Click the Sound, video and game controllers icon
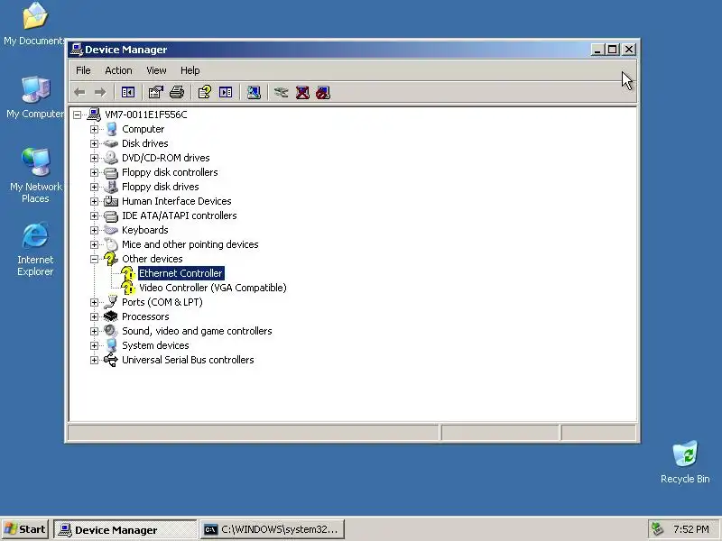 [111, 331]
